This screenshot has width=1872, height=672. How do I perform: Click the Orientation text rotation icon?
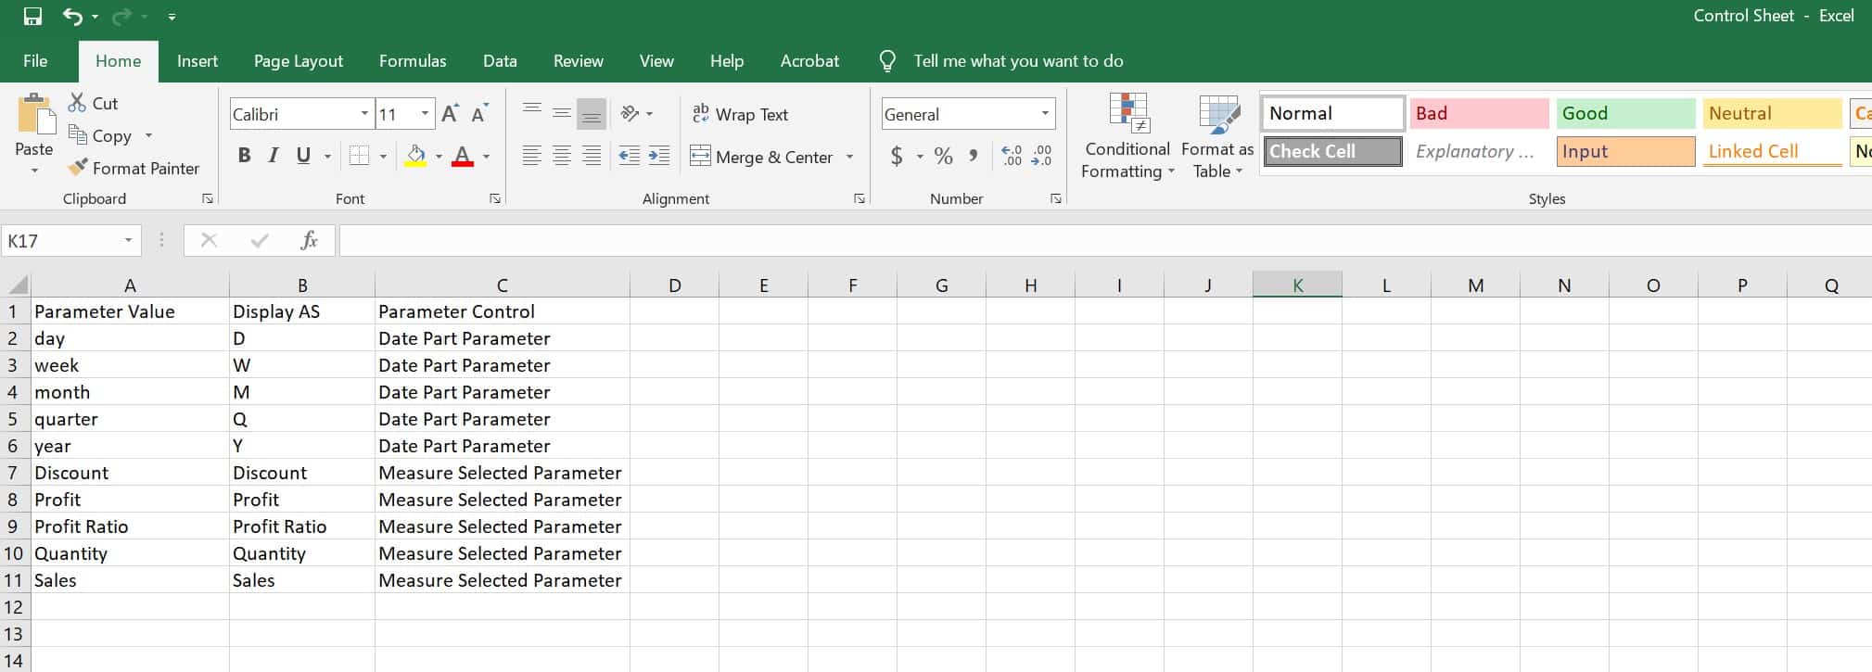[631, 113]
